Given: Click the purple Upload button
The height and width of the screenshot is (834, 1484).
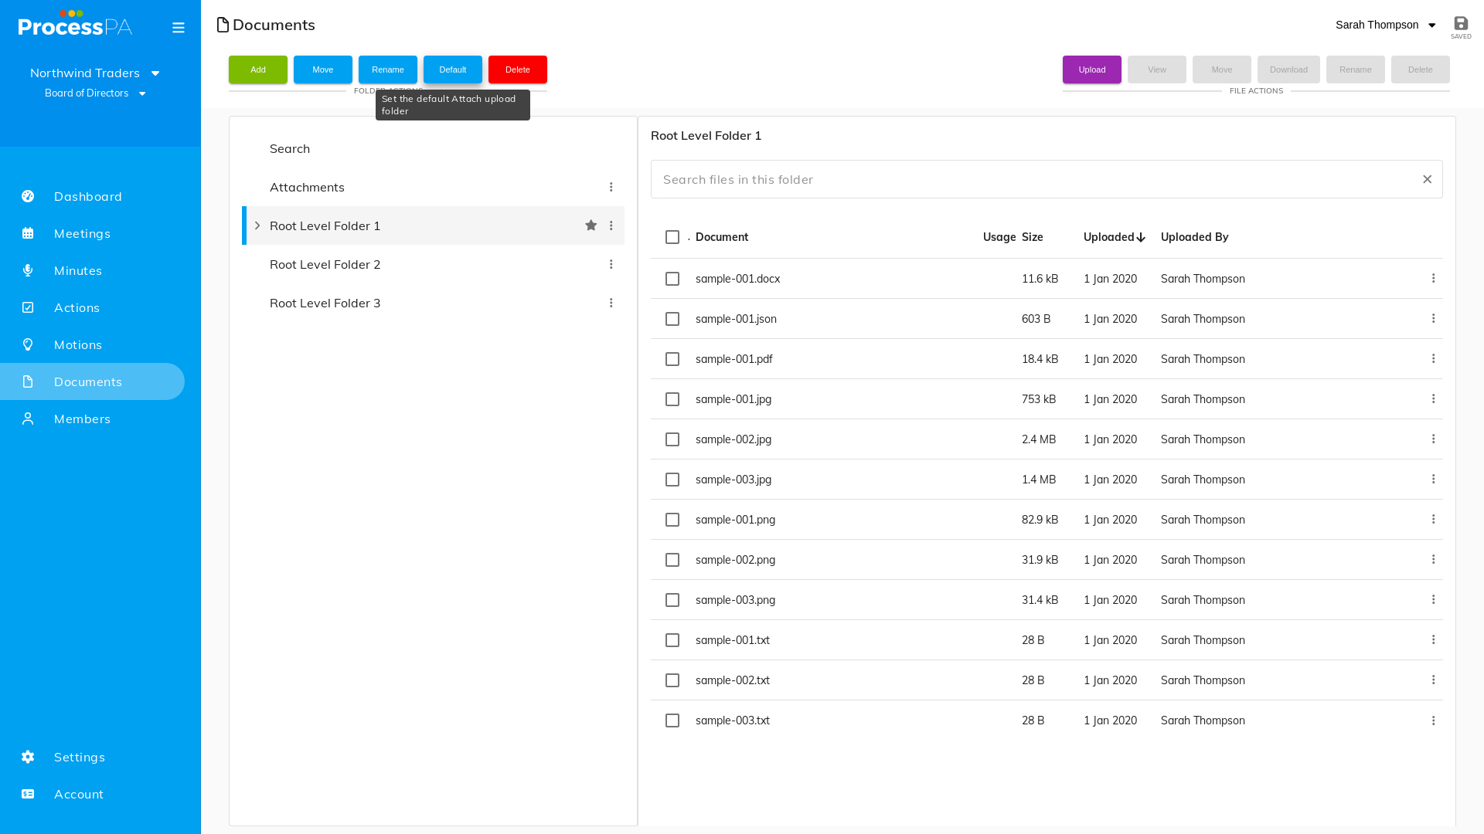Looking at the screenshot, I should (x=1092, y=69).
